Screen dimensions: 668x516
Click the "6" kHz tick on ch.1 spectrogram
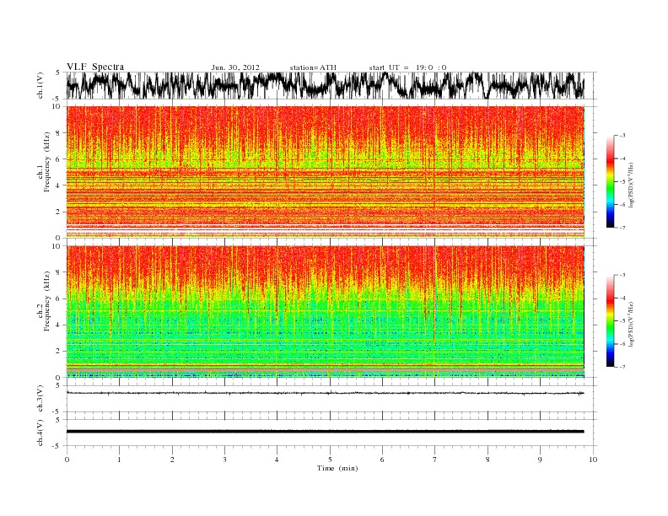tap(58, 159)
